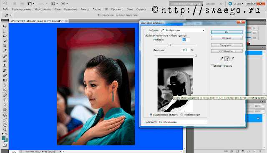Launch Mini Bridge from the application bar
The image size is (267, 153).
(x=22, y=4)
